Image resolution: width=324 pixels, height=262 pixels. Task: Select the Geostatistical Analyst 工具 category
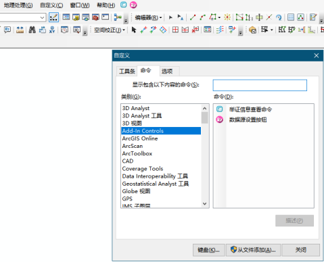[161, 184]
